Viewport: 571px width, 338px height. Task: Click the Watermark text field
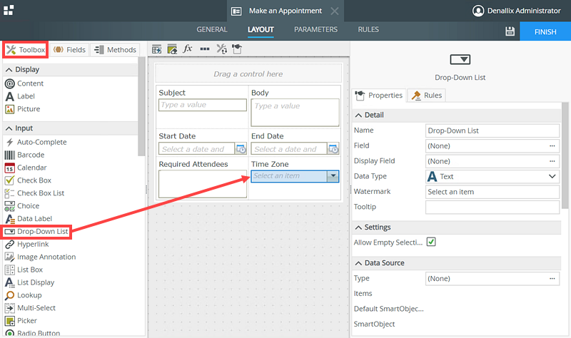coord(492,192)
